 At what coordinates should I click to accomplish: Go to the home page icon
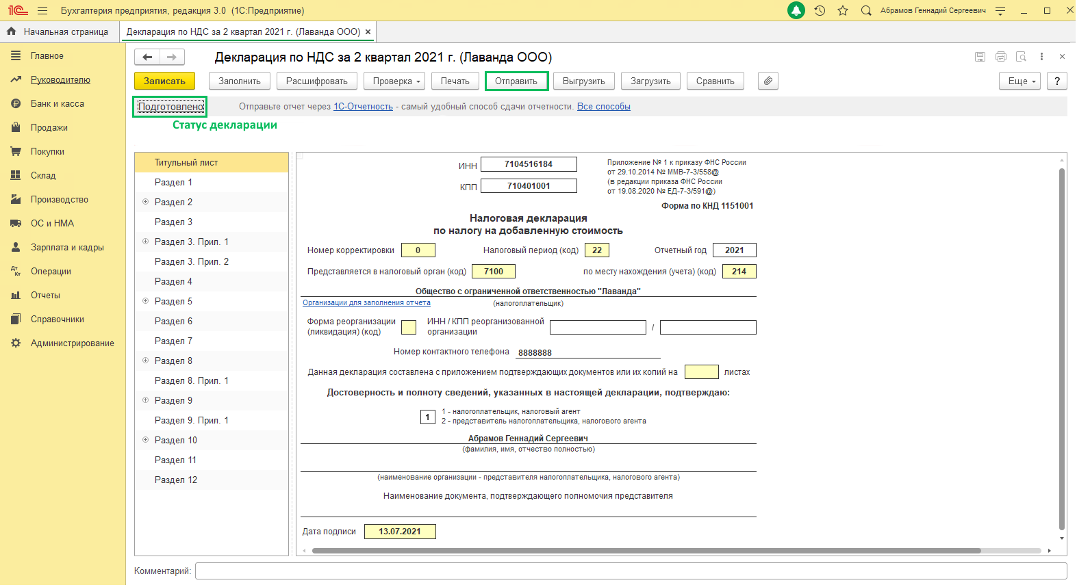pyautogui.click(x=11, y=31)
